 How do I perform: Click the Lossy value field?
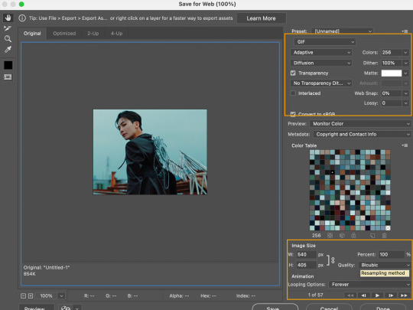[392, 103]
